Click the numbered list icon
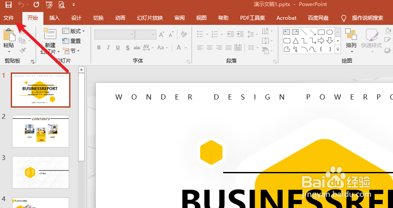393x208 pixels. [215, 34]
